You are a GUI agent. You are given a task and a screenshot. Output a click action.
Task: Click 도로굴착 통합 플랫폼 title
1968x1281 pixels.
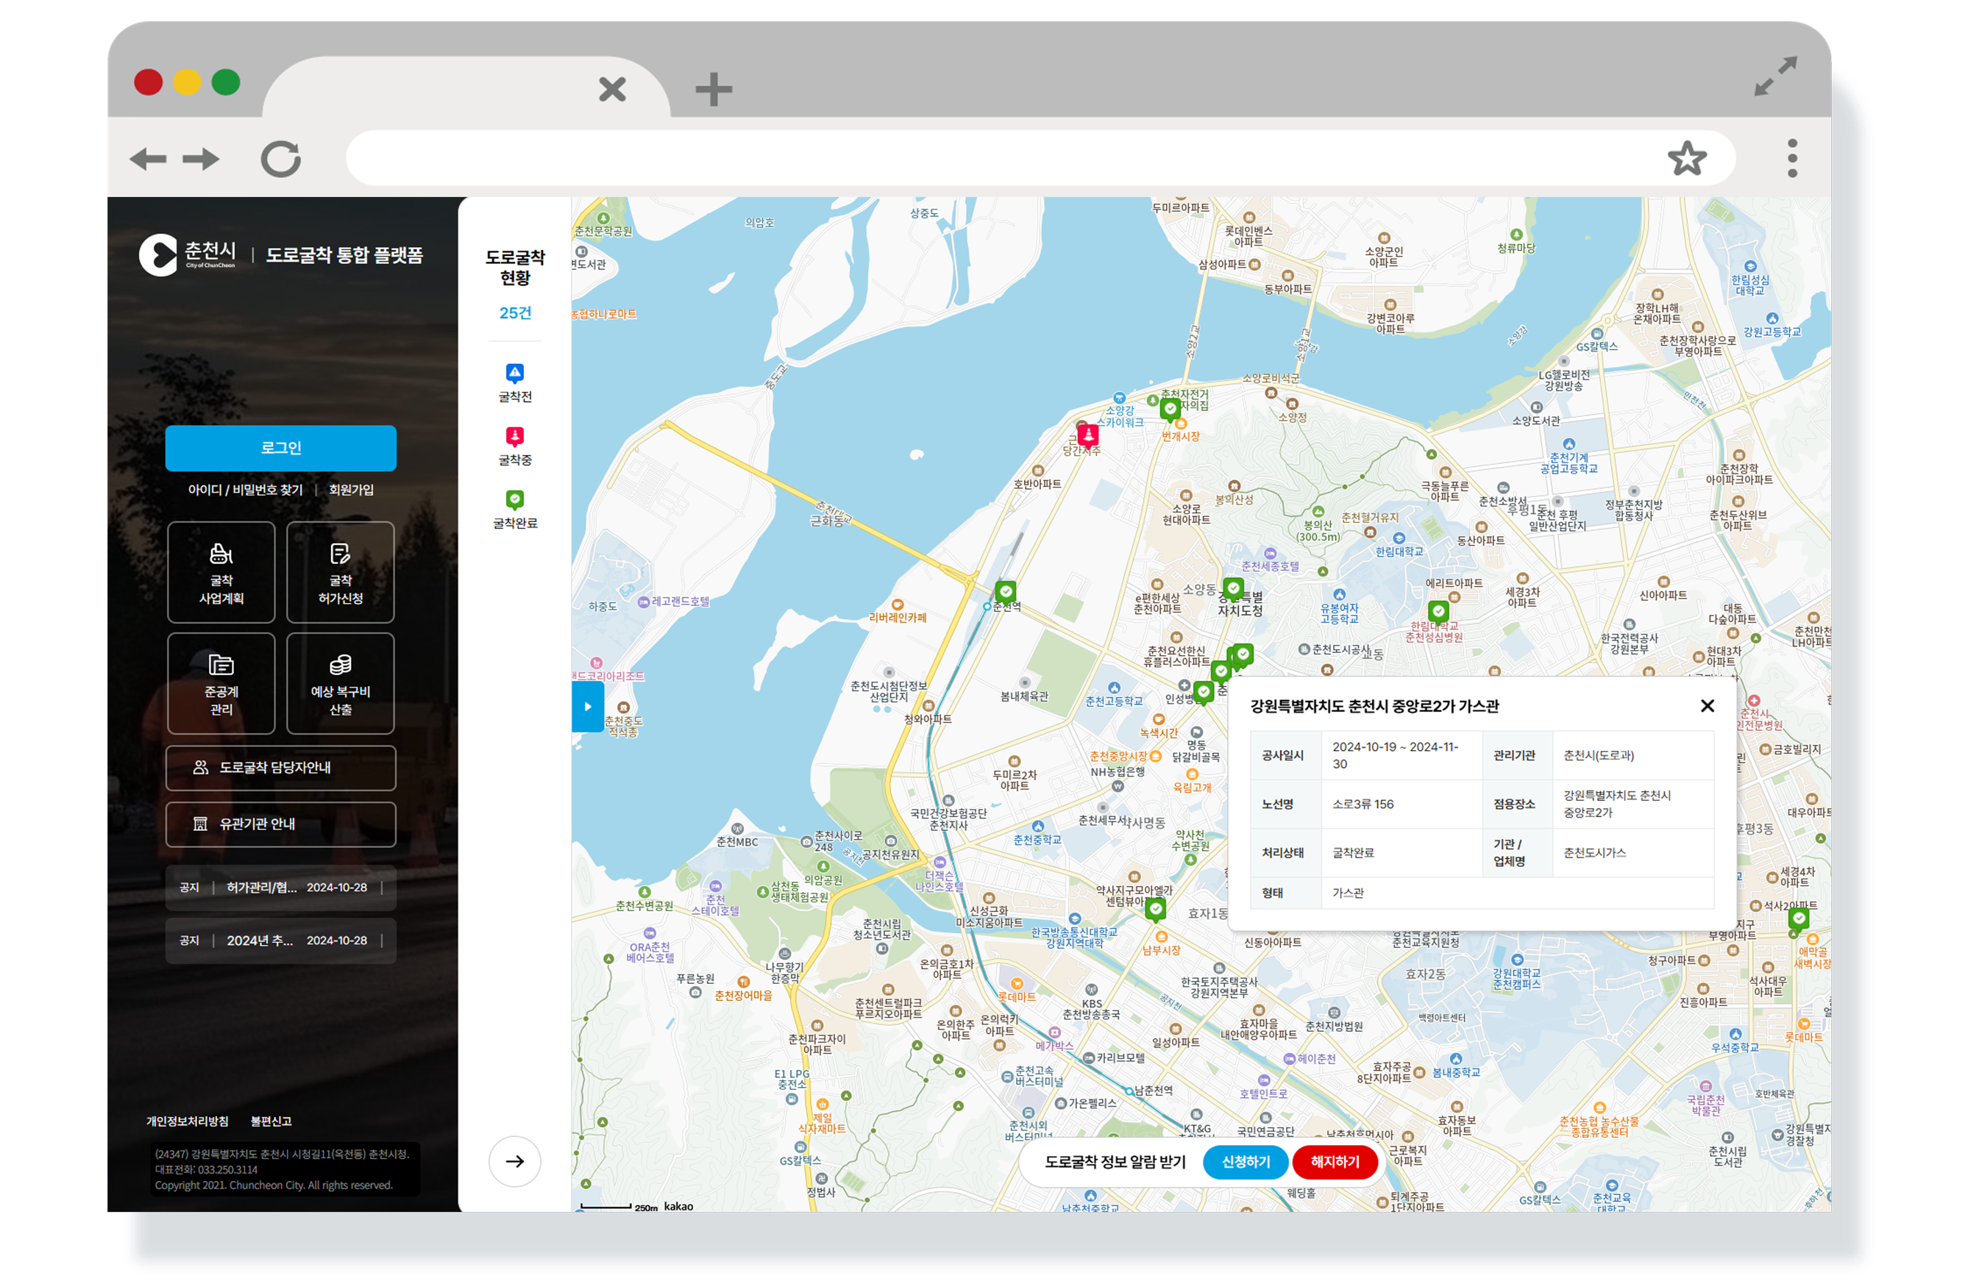(344, 255)
